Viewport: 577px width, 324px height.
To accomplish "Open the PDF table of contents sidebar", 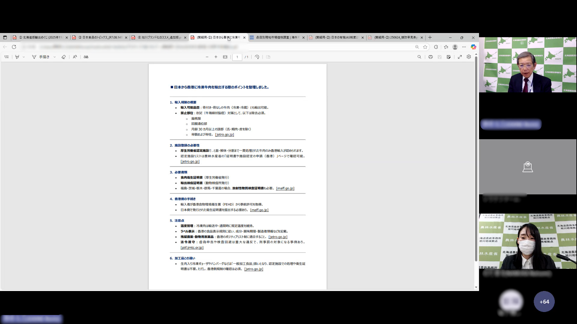I will click(6, 57).
